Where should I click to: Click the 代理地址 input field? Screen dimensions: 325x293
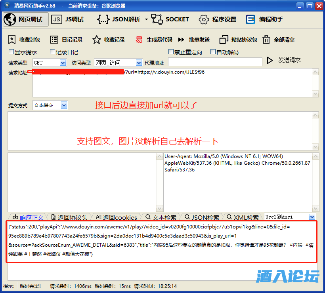[215, 62]
